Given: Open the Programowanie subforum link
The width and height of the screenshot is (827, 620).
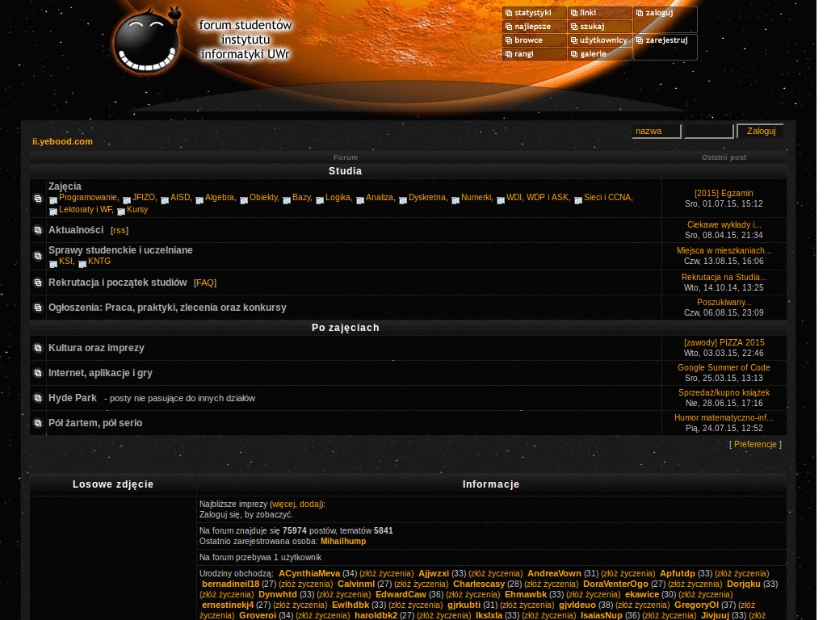Looking at the screenshot, I should coord(89,197).
